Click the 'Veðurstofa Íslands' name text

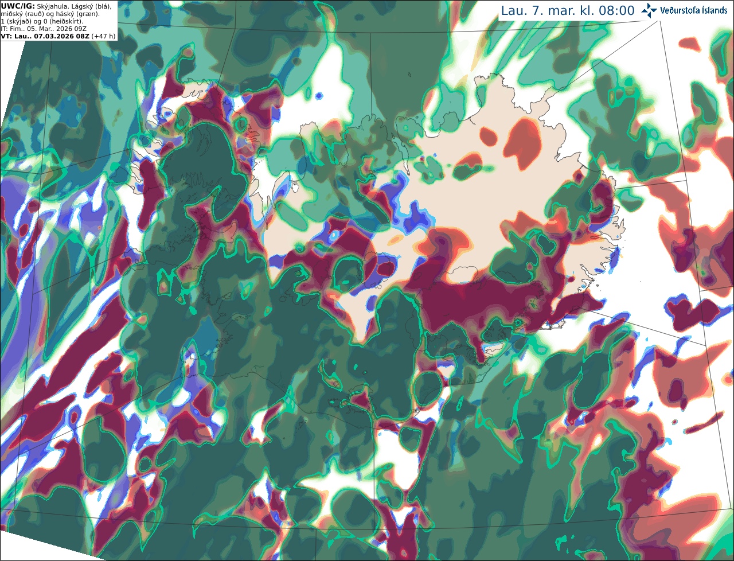point(694,10)
